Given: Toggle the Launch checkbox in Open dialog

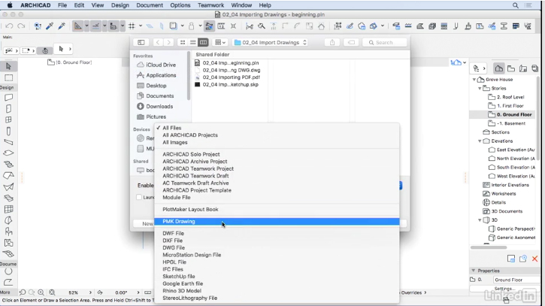Looking at the screenshot, I should 139,197.
